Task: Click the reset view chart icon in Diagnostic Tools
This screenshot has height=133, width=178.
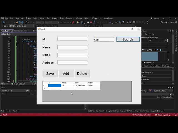Action: coord(153,34)
